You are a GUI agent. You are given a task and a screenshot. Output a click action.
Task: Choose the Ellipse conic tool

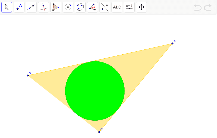coord(80,7)
